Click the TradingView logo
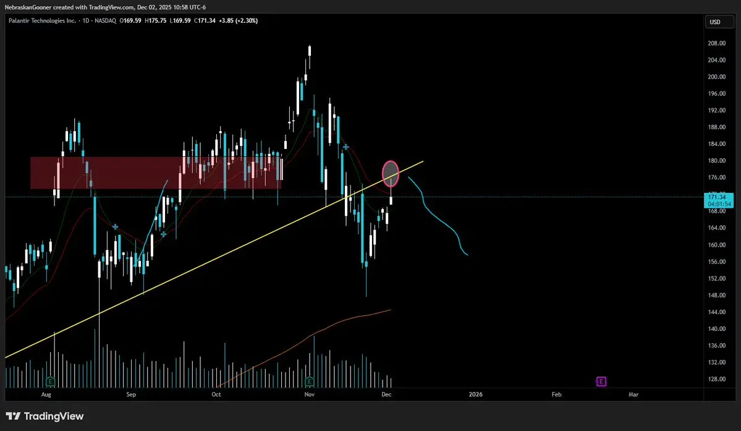 45,416
